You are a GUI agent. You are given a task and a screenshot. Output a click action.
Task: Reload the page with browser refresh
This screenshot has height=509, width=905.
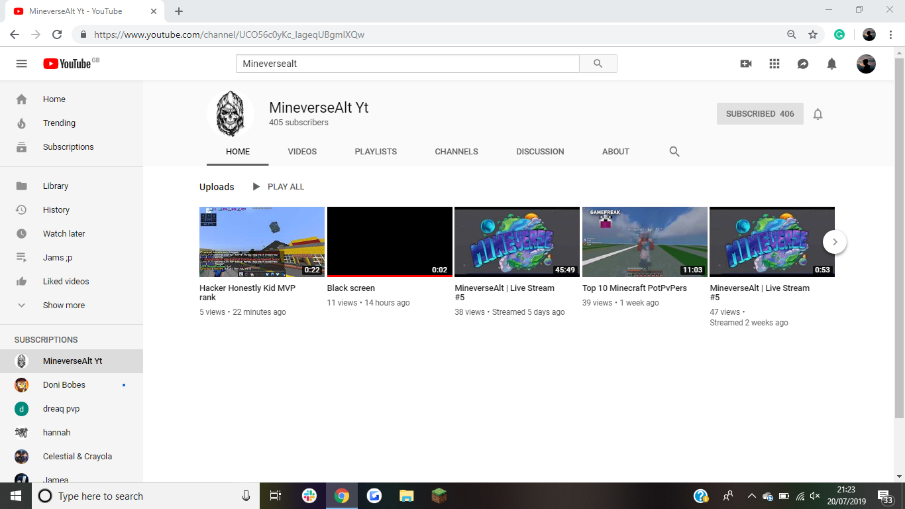point(57,34)
